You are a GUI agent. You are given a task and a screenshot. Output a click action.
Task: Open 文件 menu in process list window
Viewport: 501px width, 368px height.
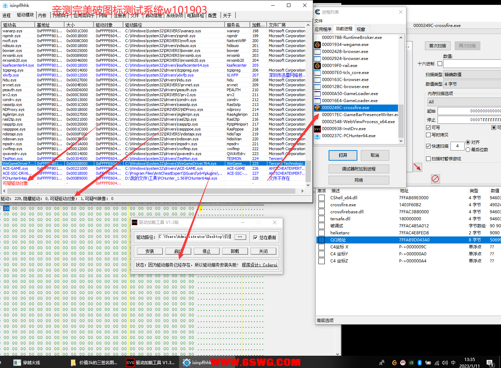[x=318, y=21]
